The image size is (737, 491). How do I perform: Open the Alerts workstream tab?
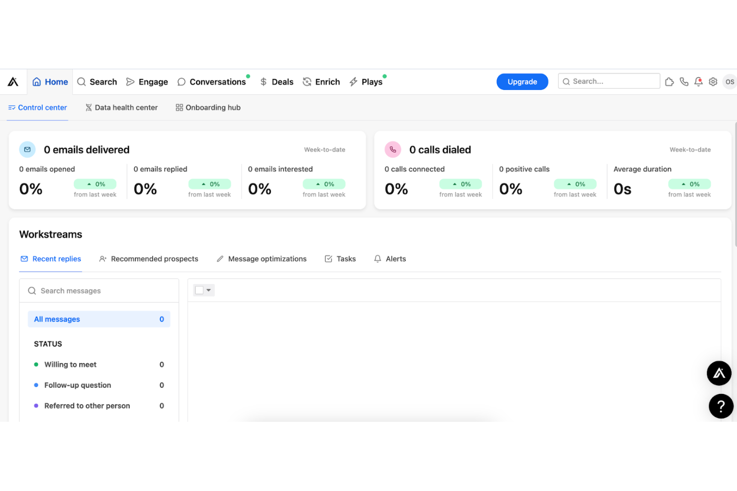(x=390, y=259)
